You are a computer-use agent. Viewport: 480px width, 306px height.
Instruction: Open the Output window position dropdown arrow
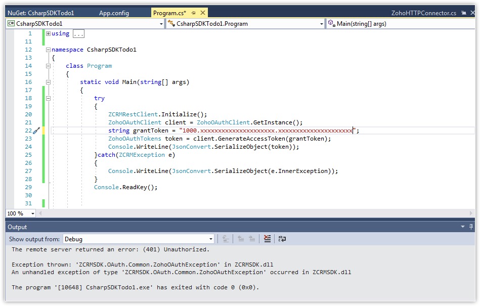tap(463, 227)
